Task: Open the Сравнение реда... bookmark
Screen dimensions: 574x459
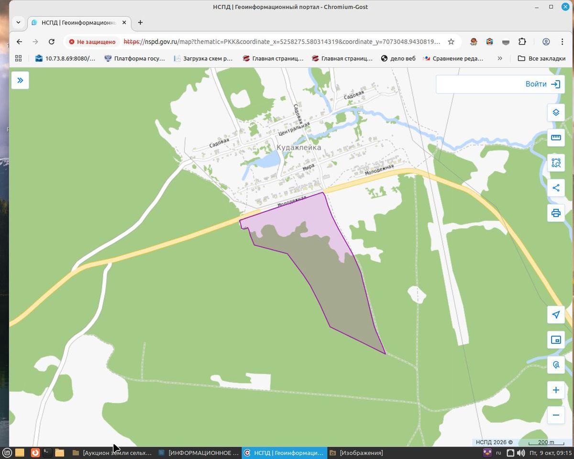Action: (x=453, y=58)
